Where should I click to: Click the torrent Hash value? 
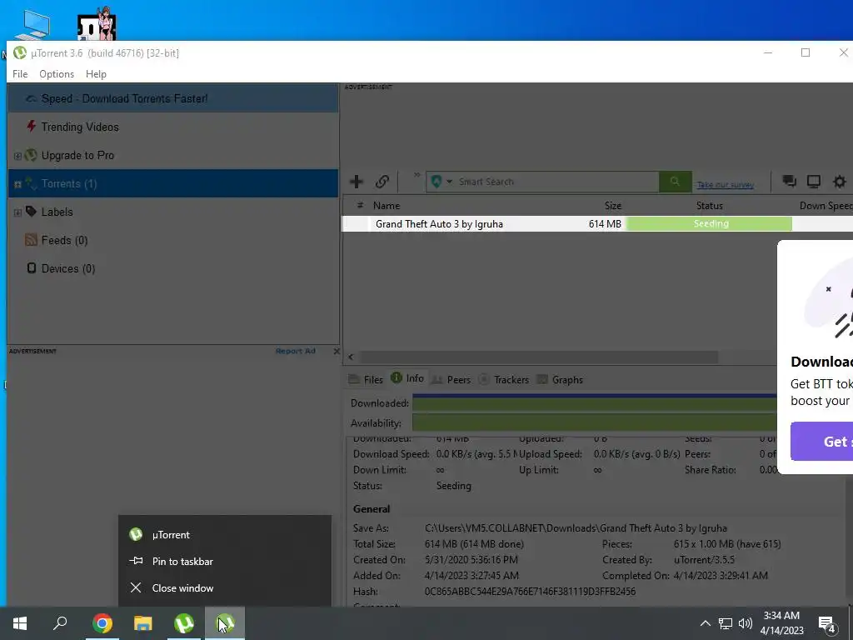tap(530, 591)
